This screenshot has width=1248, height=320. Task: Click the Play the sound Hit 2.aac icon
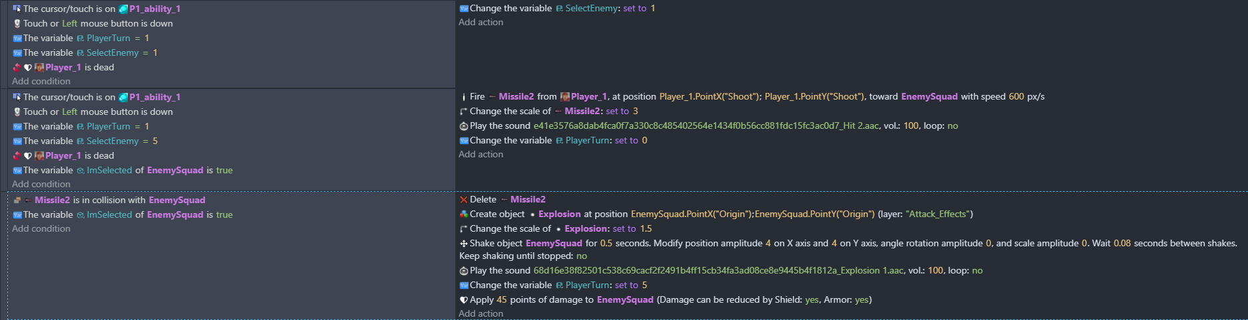(x=464, y=126)
